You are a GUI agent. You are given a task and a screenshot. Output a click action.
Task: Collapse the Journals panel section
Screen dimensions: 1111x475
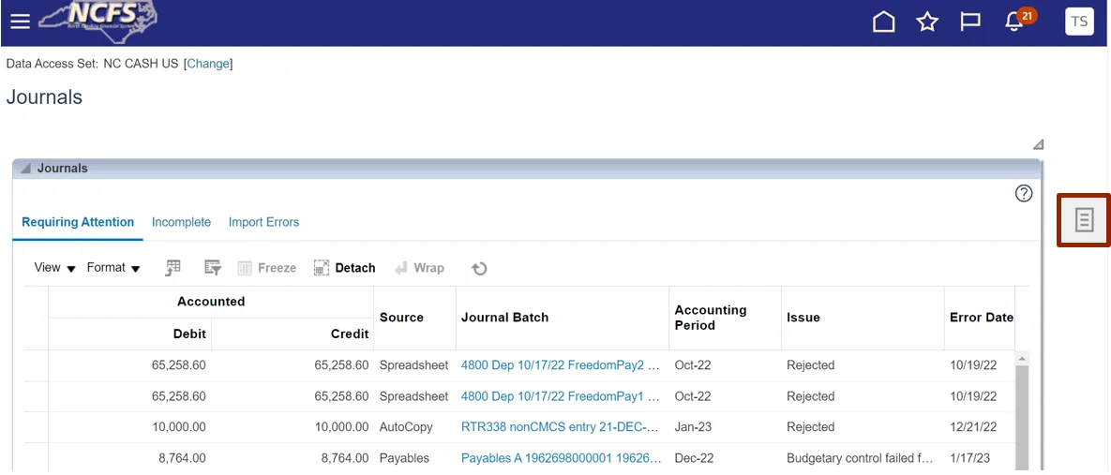(25, 169)
